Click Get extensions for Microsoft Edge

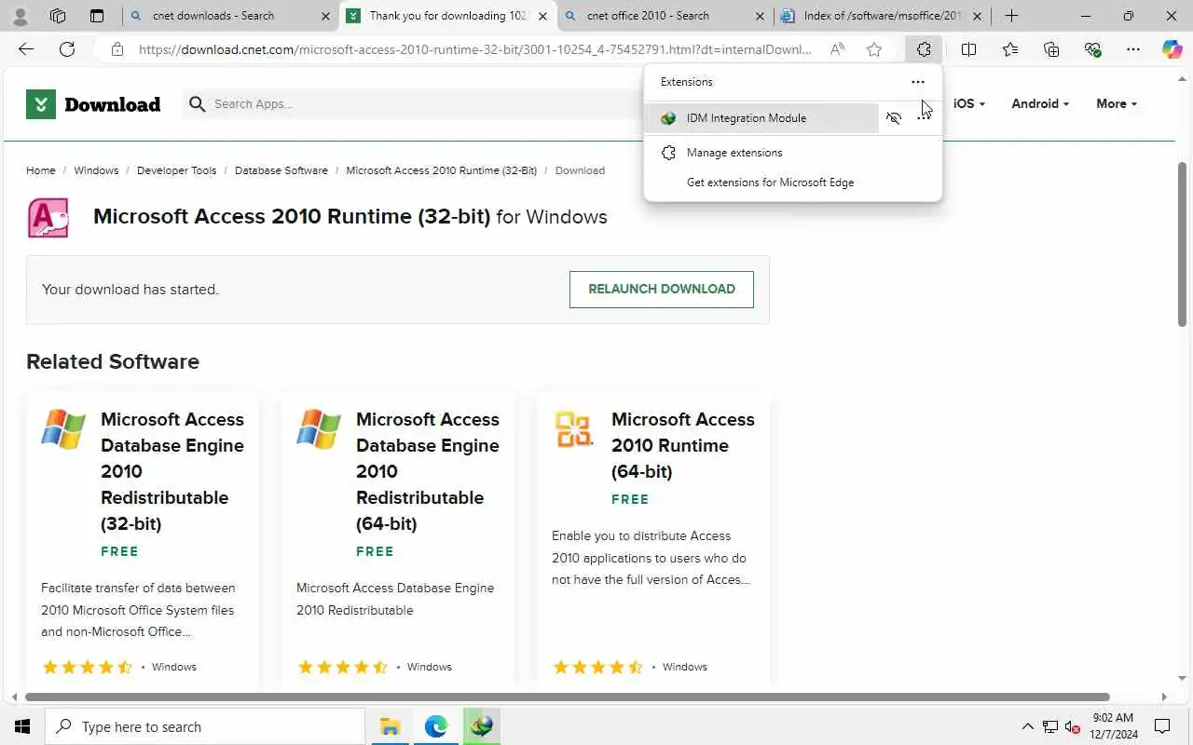pyautogui.click(x=792, y=183)
